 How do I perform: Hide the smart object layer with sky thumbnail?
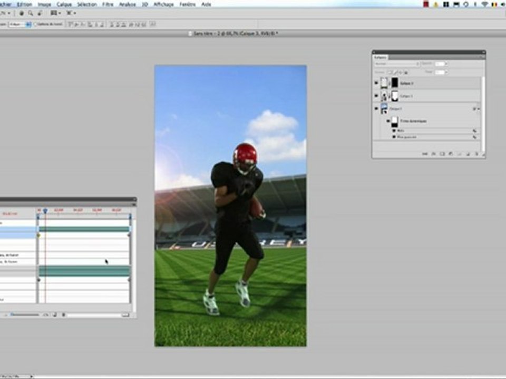(x=376, y=108)
